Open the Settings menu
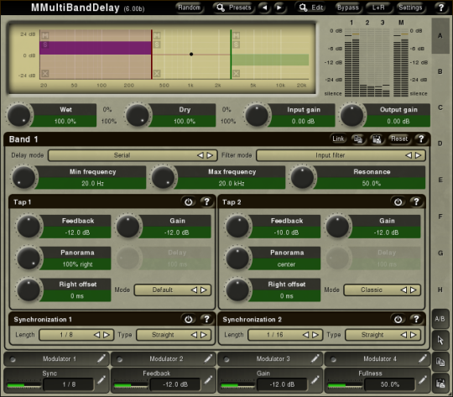The height and width of the screenshot is (397, 453). pos(410,8)
